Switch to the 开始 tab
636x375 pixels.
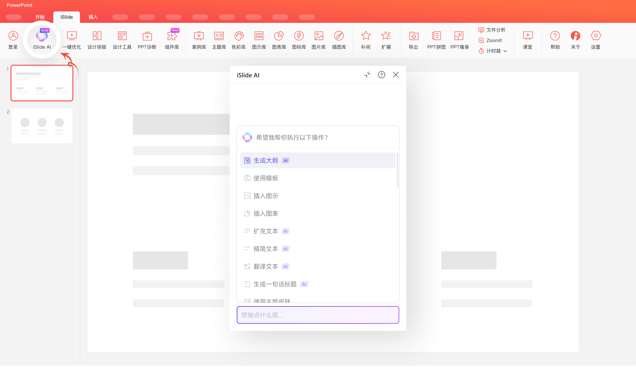pos(40,17)
